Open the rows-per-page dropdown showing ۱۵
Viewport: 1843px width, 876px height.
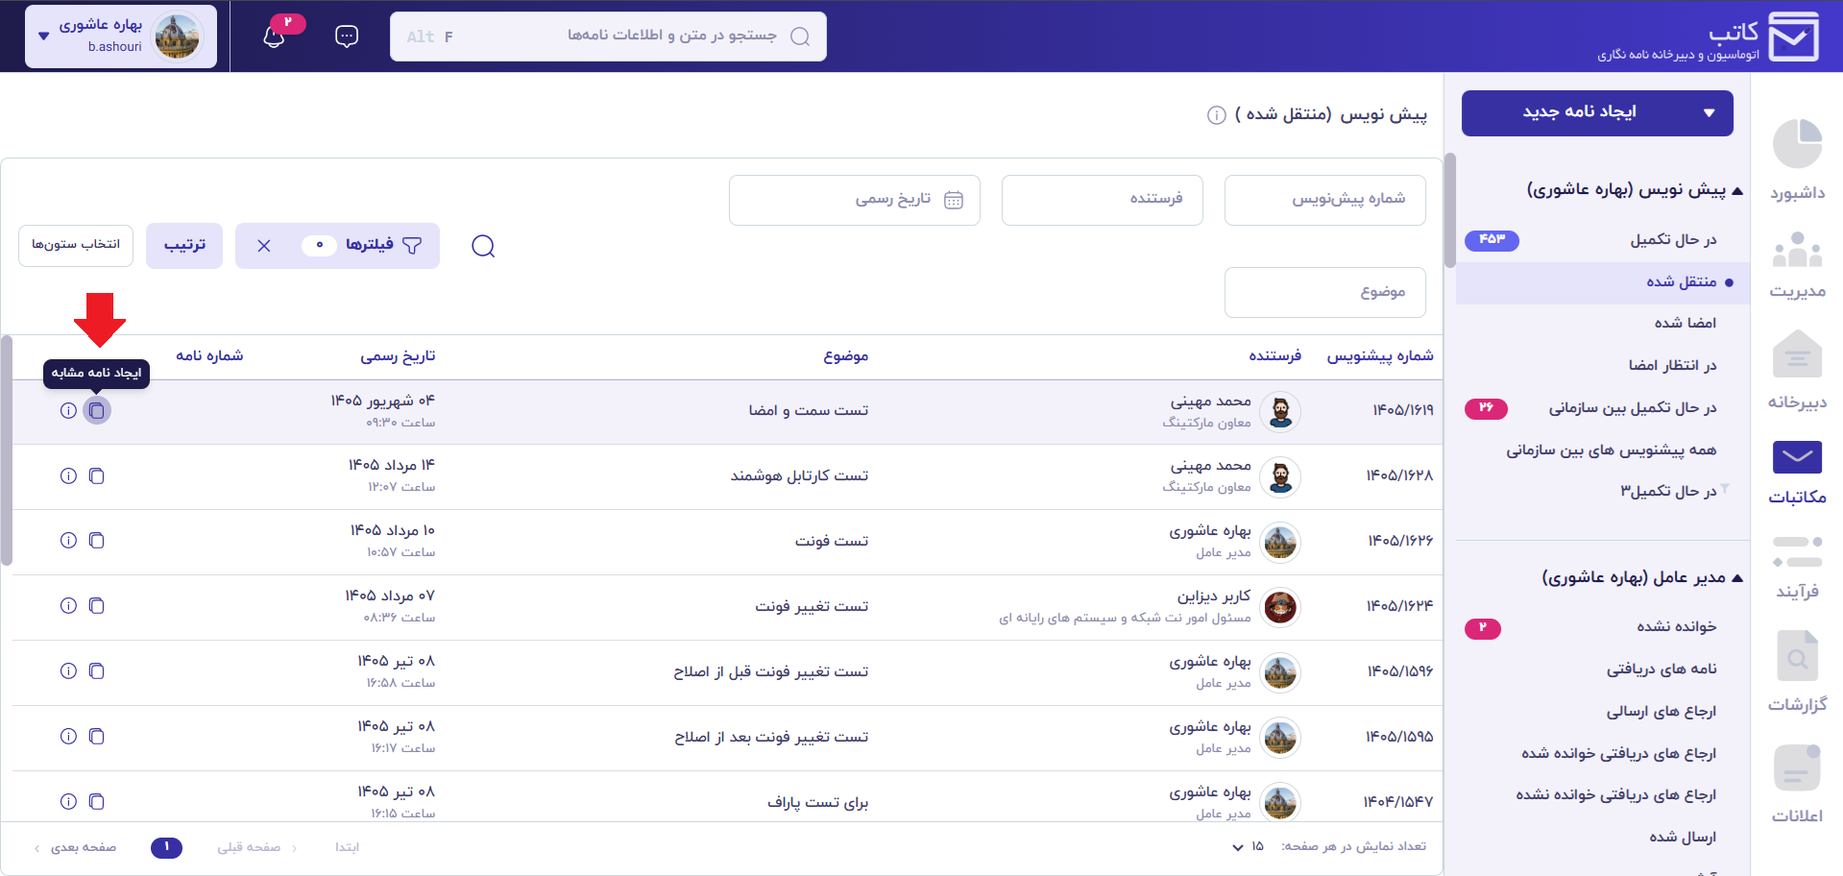click(1249, 846)
